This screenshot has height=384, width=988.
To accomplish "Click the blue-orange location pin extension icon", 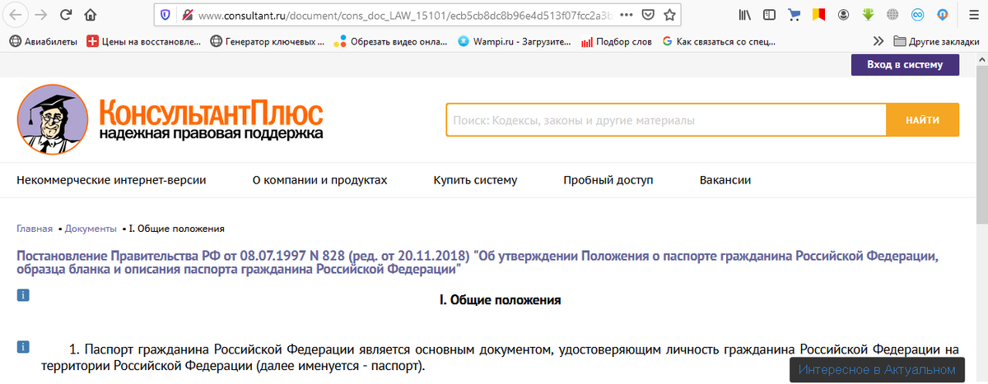I will tap(941, 14).
